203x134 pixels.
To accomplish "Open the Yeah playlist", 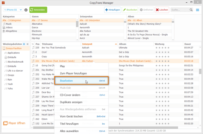I will 10,84.
